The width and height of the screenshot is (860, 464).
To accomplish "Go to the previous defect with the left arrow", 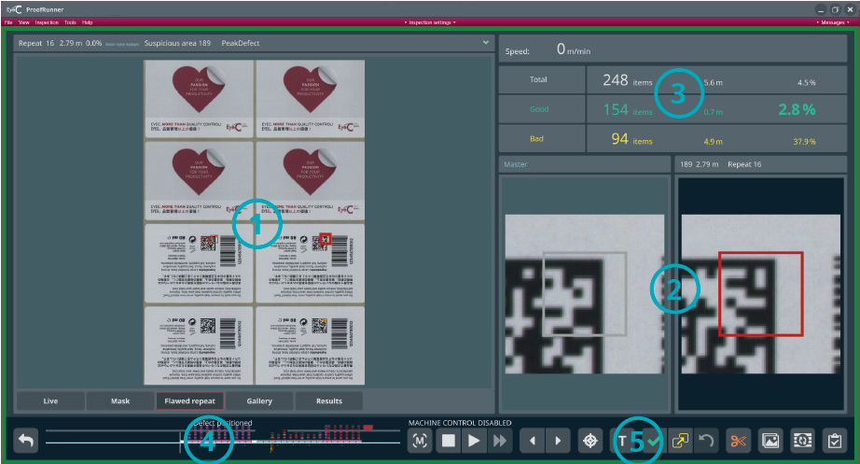I will pyautogui.click(x=532, y=441).
